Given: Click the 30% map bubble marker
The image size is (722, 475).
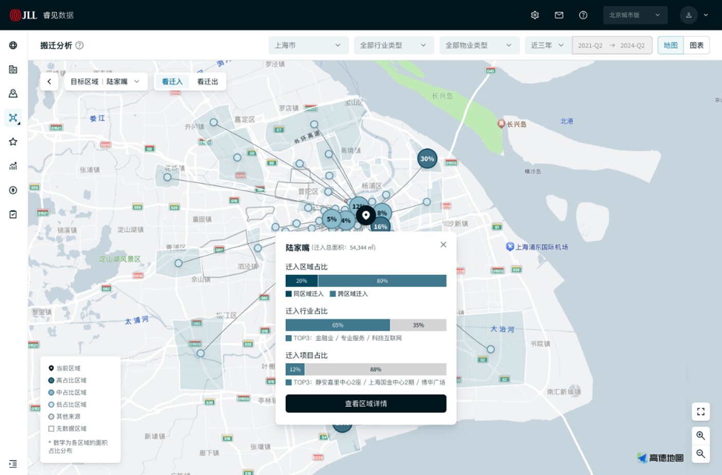Looking at the screenshot, I should tap(427, 159).
